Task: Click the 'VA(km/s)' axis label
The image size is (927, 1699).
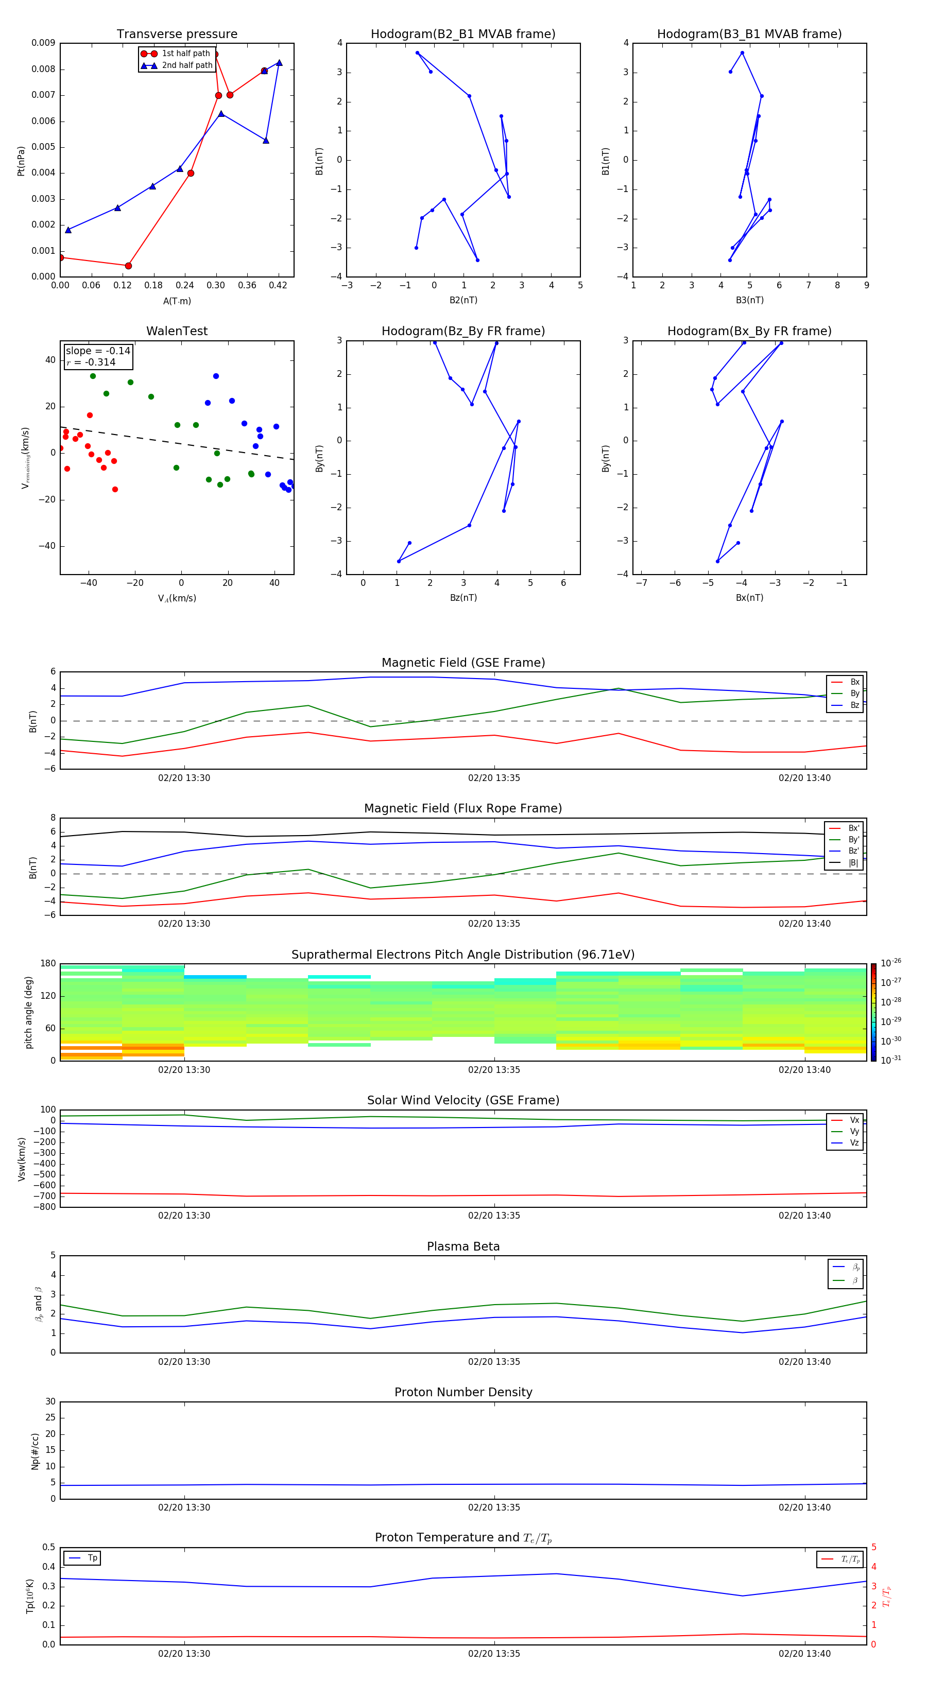Action: pyautogui.click(x=177, y=598)
